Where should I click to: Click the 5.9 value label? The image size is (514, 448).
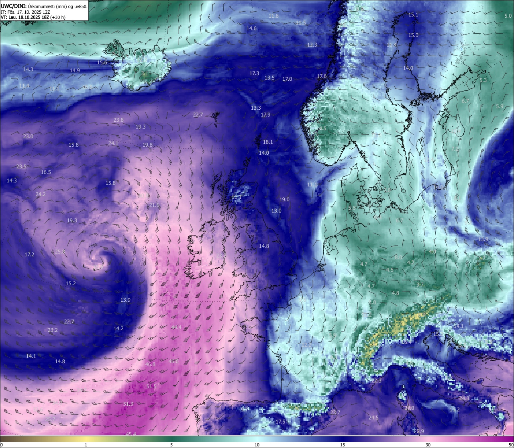tap(500, 106)
